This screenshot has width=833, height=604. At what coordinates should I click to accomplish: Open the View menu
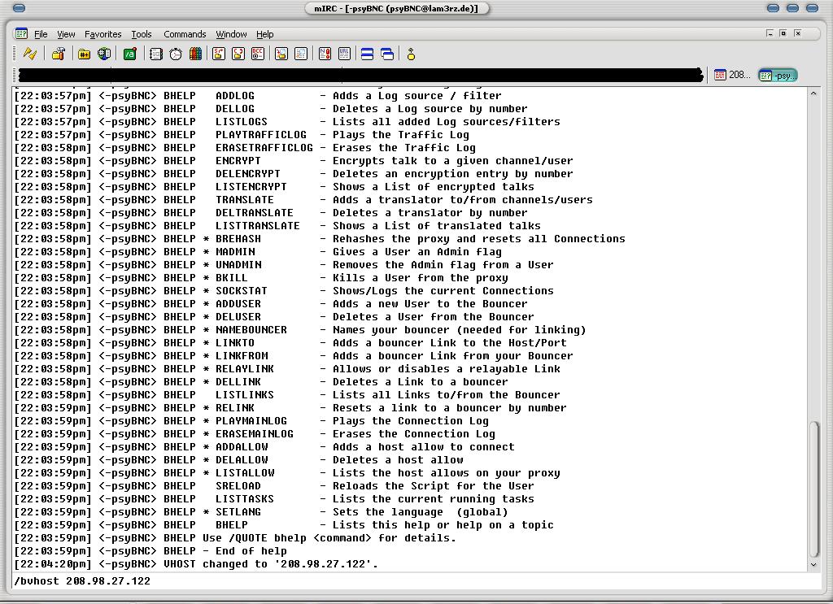tap(66, 34)
